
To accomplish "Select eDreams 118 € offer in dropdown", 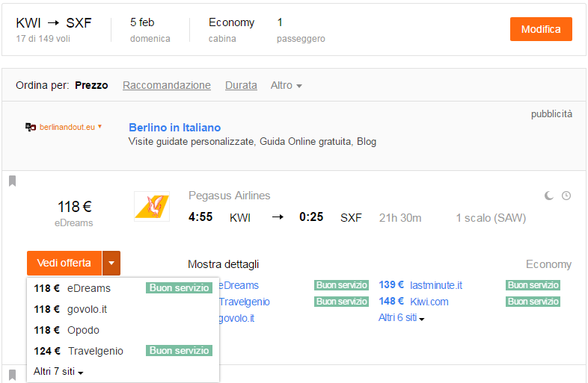I will click(123, 288).
